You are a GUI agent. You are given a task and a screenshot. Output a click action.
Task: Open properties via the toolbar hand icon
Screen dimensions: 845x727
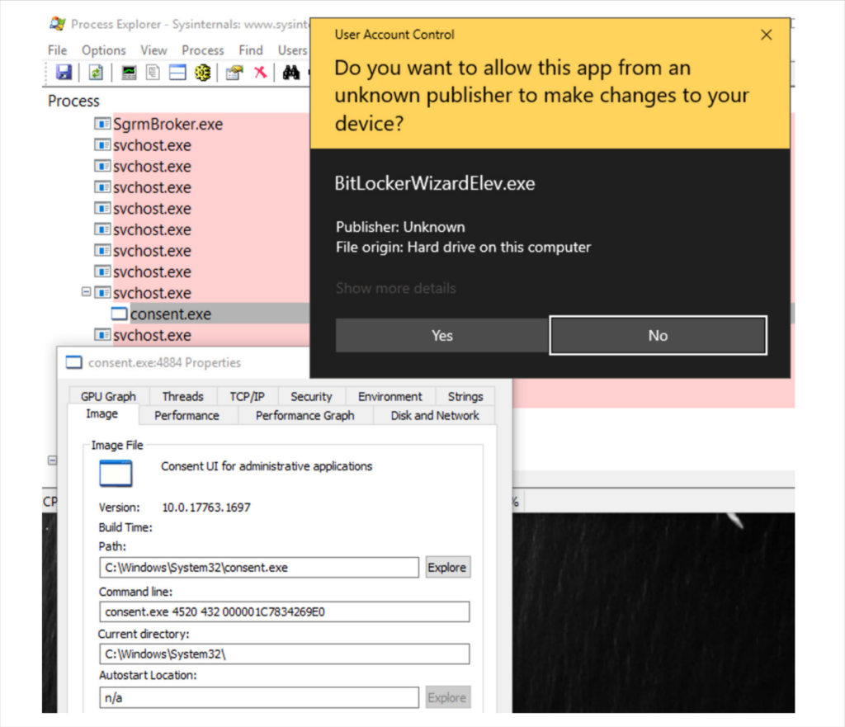coord(235,73)
